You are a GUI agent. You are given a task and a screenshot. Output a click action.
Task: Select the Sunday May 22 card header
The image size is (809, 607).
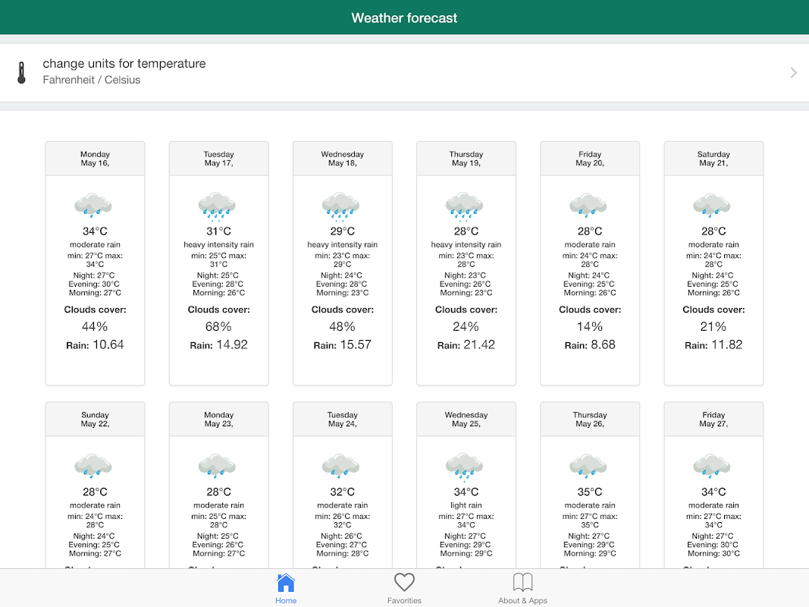click(x=95, y=419)
